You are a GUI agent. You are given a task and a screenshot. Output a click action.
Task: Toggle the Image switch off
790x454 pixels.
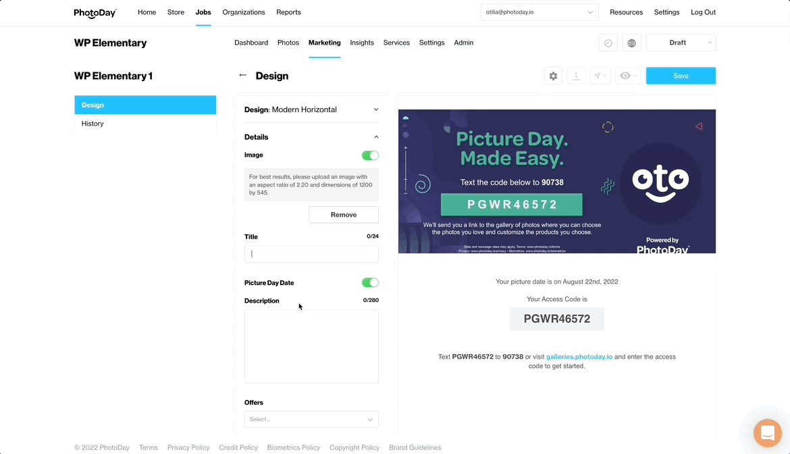[x=370, y=155]
